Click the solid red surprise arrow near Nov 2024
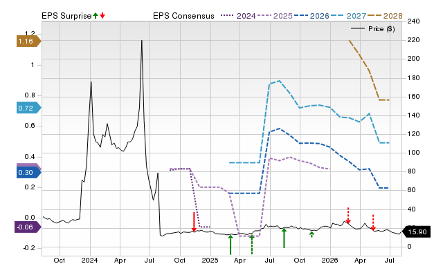The image size is (443, 264). [x=194, y=222]
